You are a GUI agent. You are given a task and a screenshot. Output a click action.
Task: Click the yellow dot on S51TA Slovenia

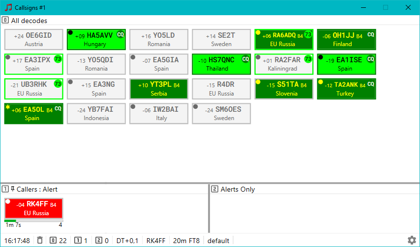(x=258, y=82)
